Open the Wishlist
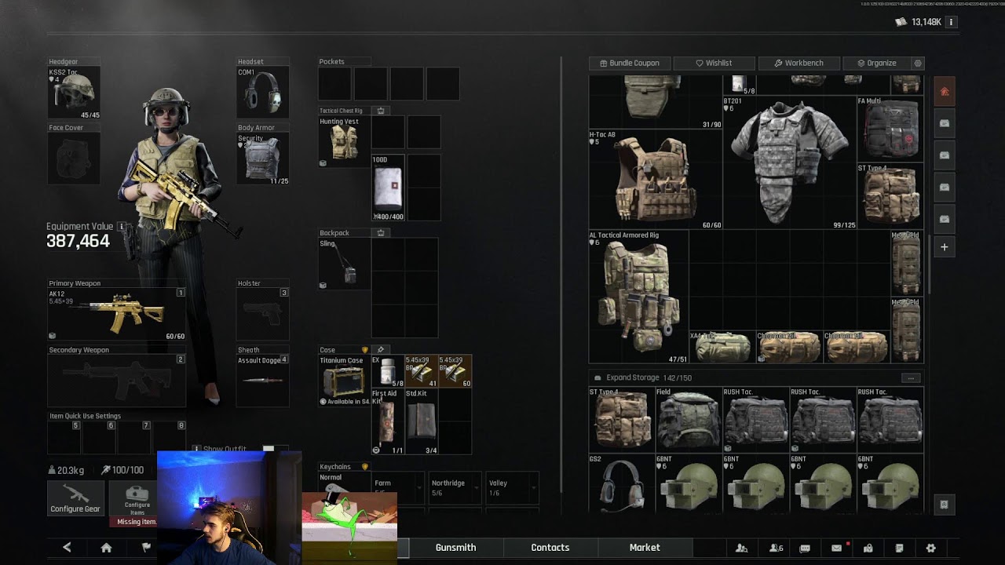The height and width of the screenshot is (565, 1005). click(714, 63)
